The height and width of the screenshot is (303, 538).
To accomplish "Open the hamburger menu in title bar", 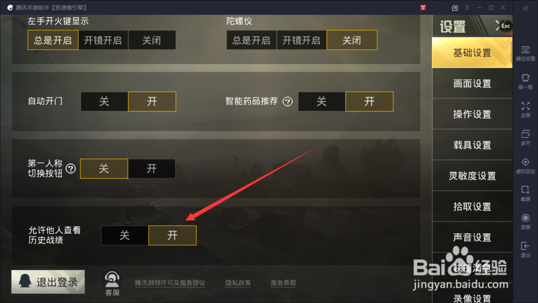I will [467, 8].
